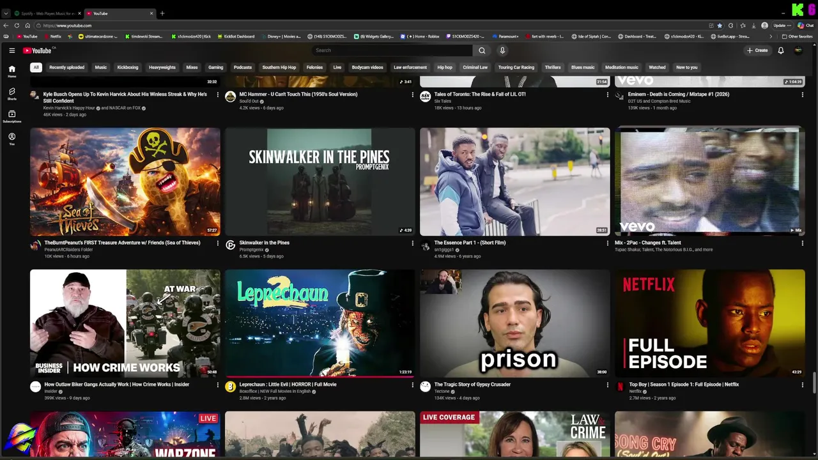Play the Leprechaun 2 movie thumbnail

pos(320,323)
